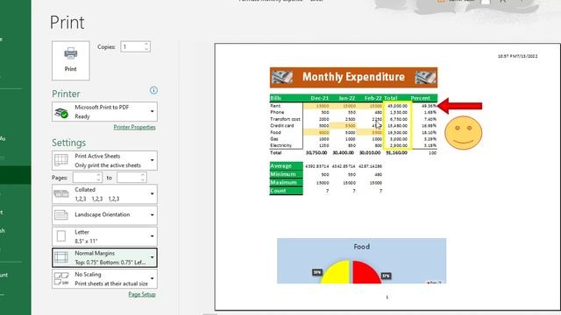The height and width of the screenshot is (315, 561).
Task: Open the Page Setup link
Action: point(142,294)
